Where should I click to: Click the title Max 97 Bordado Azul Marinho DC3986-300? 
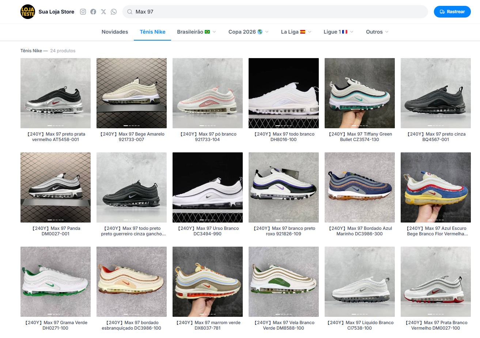(x=360, y=231)
